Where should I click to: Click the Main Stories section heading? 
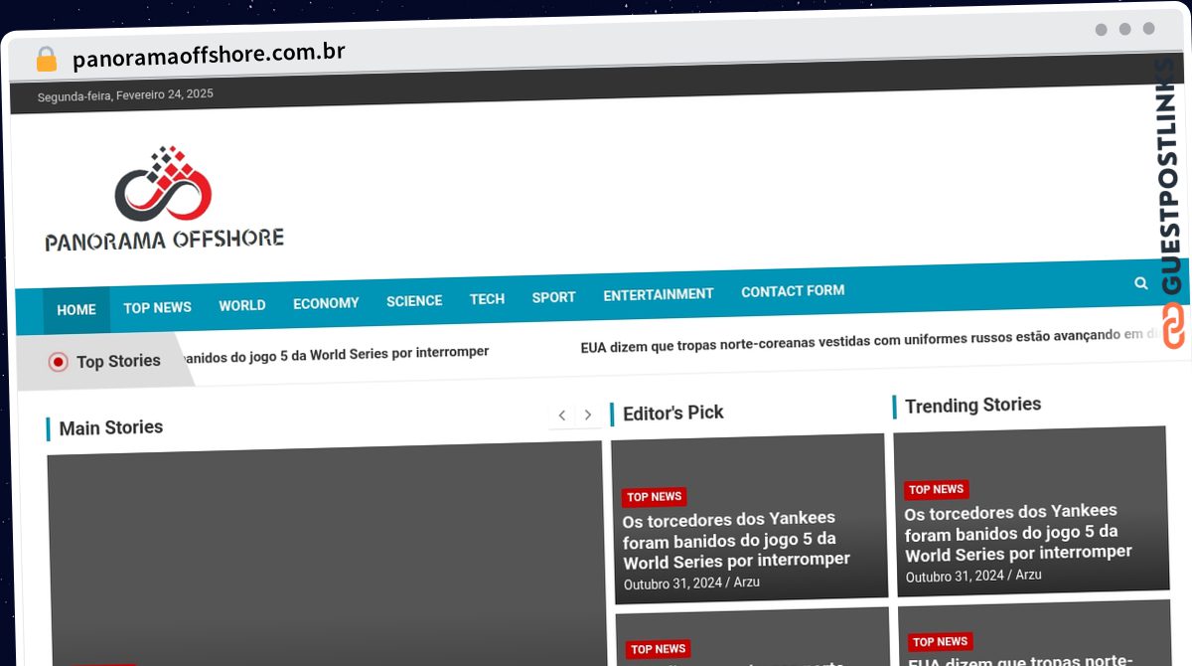(x=110, y=427)
